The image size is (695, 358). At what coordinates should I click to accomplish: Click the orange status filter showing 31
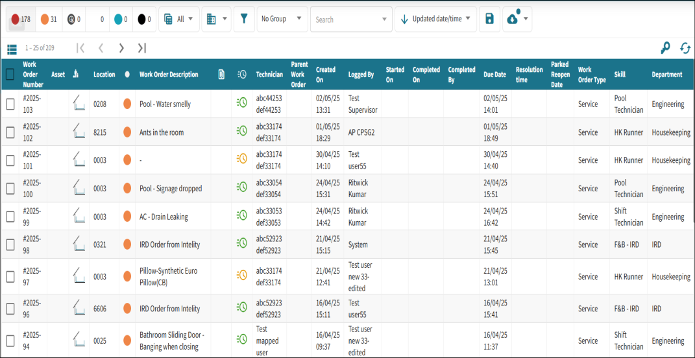pyautogui.click(x=49, y=19)
